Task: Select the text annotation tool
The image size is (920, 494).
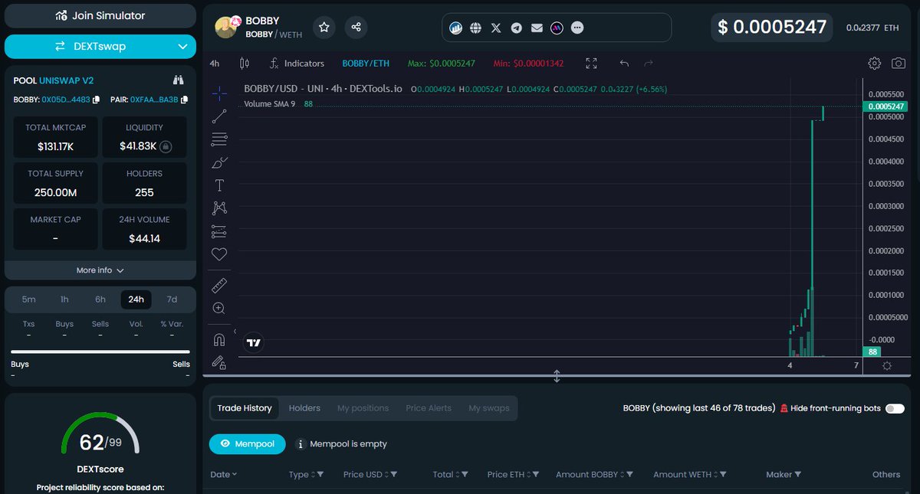Action: pos(219,185)
